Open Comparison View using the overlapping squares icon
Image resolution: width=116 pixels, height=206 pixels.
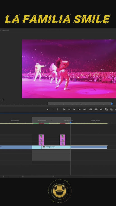106,109
